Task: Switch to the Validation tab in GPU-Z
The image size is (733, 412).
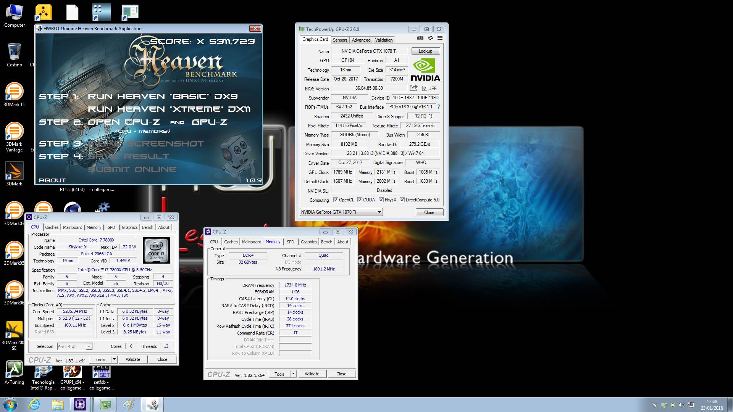Action: pos(384,40)
